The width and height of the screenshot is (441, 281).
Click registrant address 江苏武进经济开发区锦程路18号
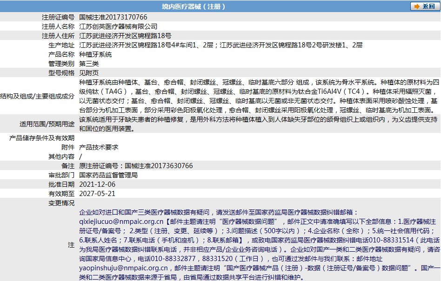[x=125, y=36]
